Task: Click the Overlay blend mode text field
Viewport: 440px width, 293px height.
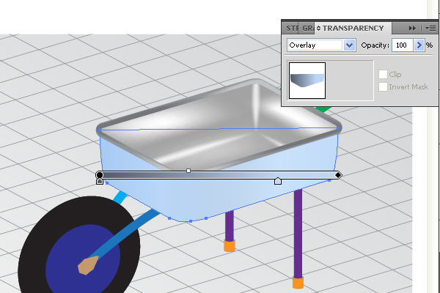Action: click(x=315, y=45)
